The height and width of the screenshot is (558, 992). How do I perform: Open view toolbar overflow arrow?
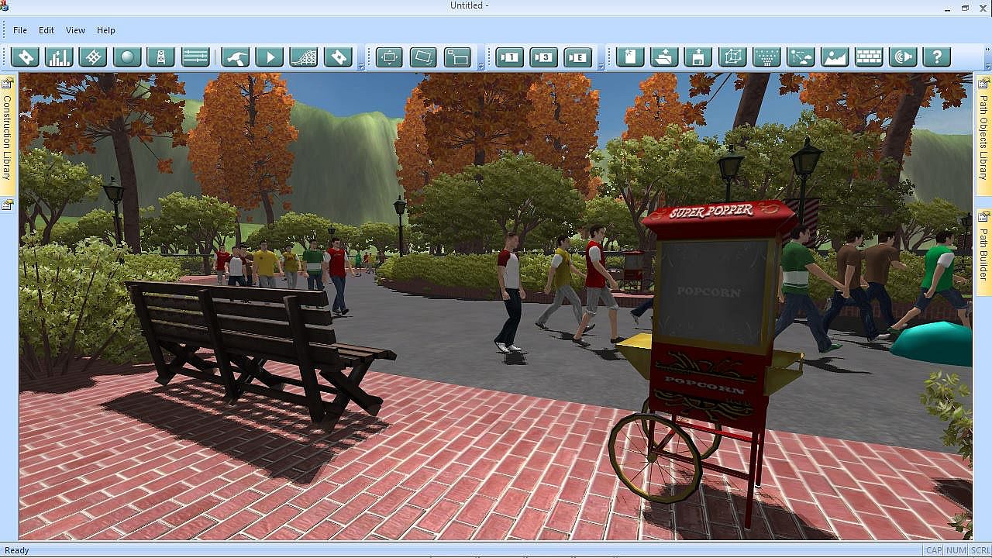(480, 67)
